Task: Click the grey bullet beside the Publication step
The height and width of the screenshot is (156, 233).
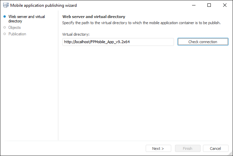Action: (x=5, y=34)
